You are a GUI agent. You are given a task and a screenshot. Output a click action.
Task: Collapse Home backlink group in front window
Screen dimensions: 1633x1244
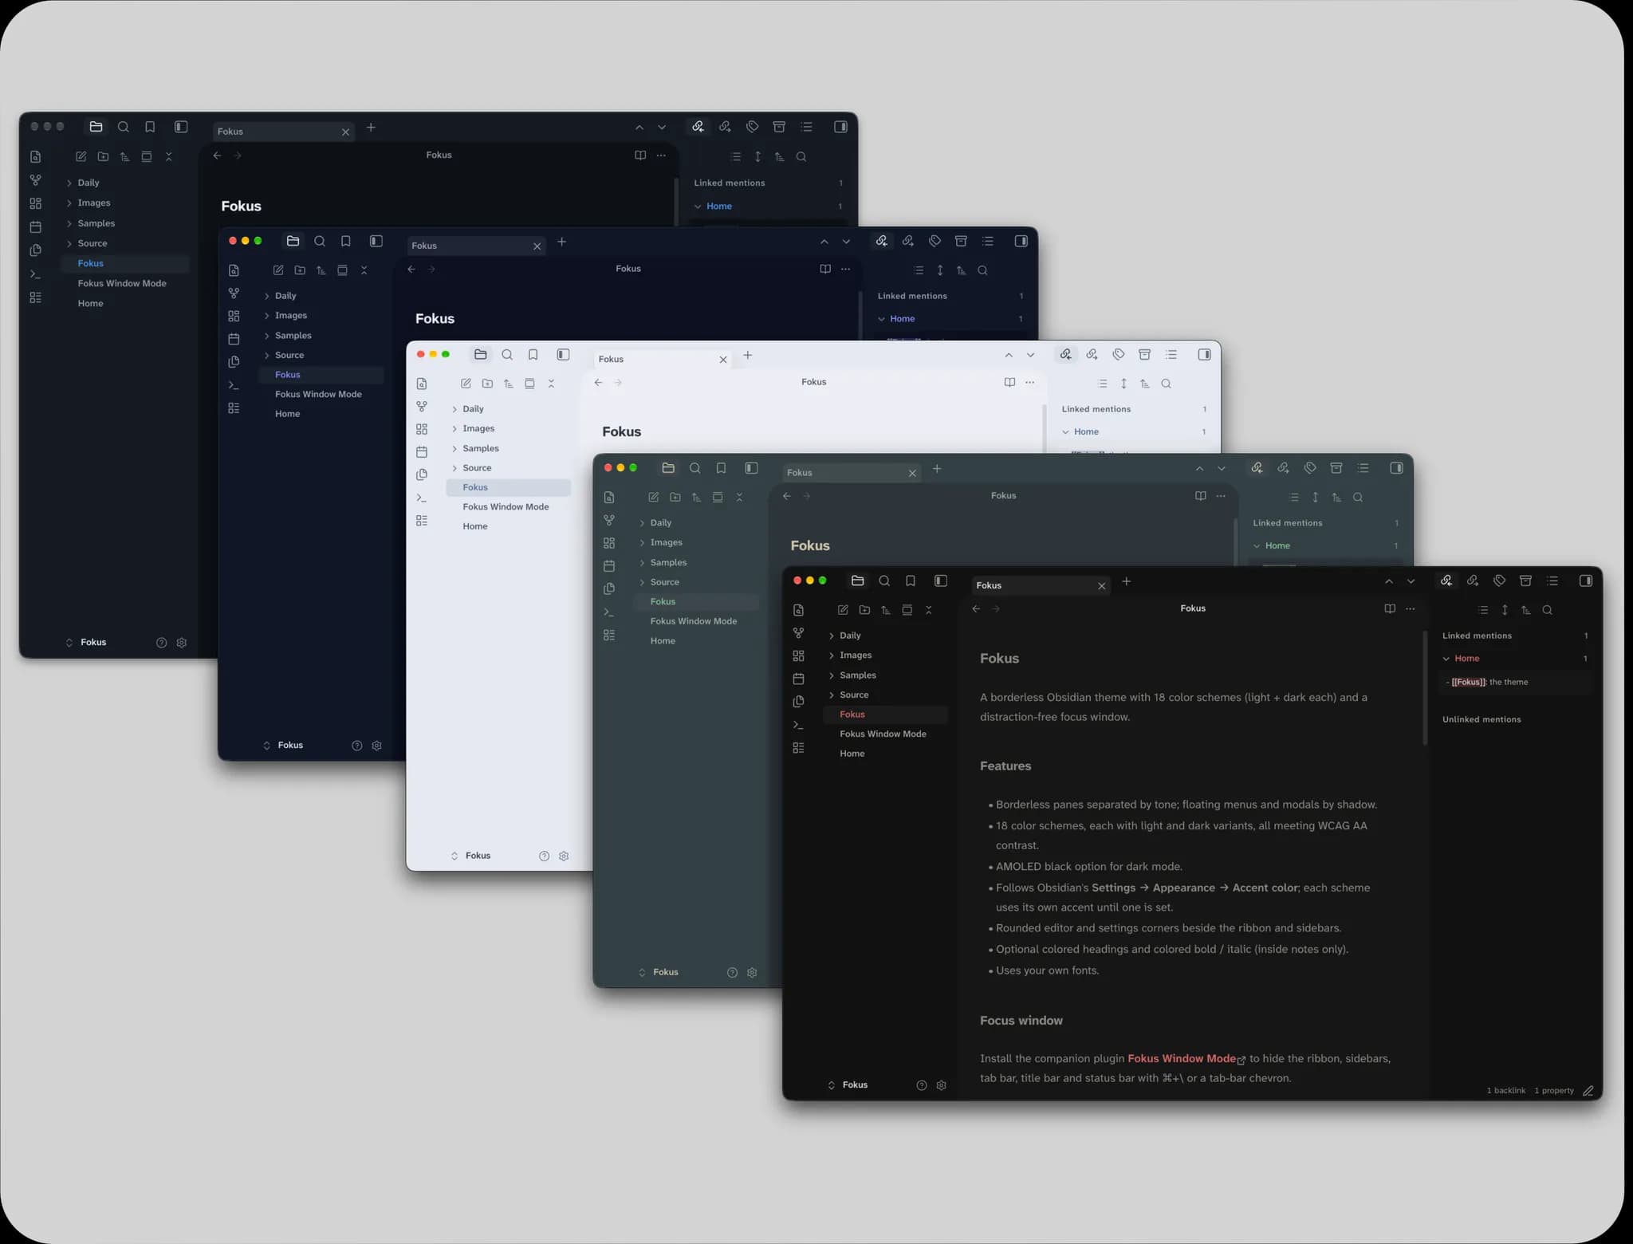[x=1446, y=659]
